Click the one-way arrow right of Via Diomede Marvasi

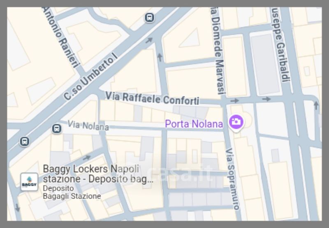pos(234,100)
